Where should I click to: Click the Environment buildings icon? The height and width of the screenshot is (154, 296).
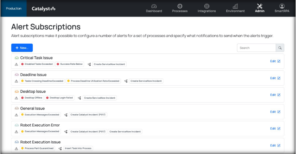(x=235, y=6)
